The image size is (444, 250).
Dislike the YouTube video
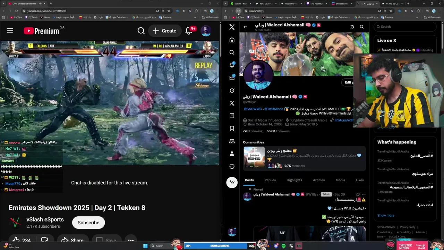(x=44, y=240)
